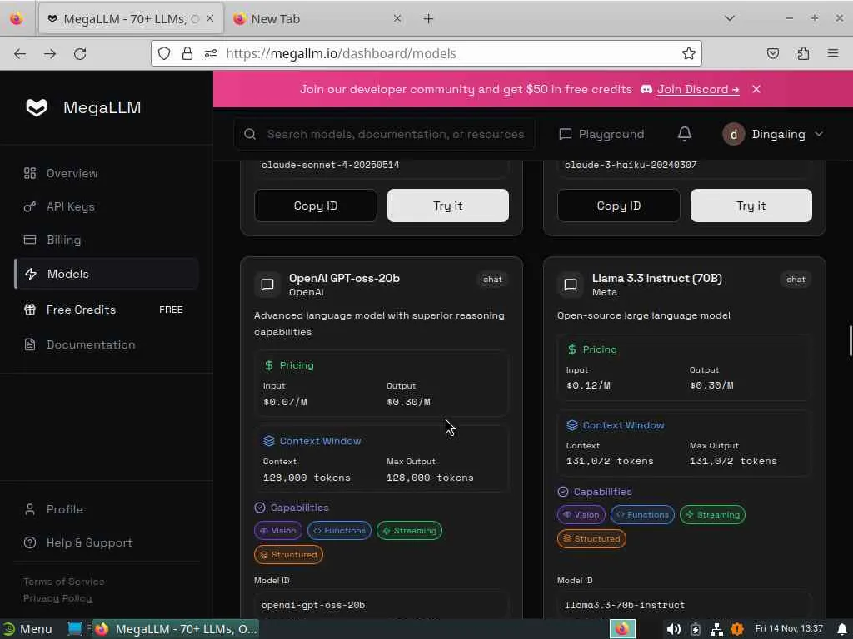Go back one page
The image size is (853, 639).
[20, 53]
